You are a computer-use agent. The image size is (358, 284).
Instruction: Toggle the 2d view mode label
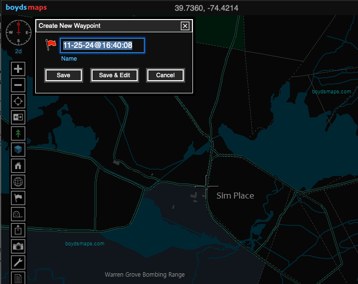tap(18, 51)
